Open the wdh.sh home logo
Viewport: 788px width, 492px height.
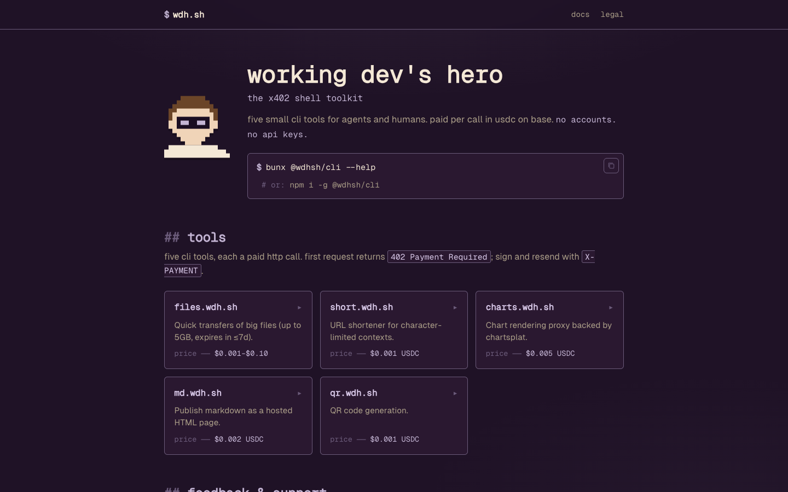point(184,15)
